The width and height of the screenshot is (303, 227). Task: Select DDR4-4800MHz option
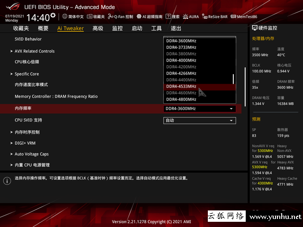(199, 99)
